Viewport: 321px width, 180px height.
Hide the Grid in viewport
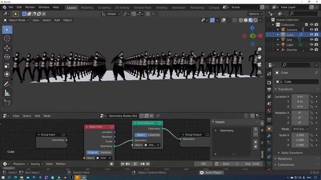311,39
